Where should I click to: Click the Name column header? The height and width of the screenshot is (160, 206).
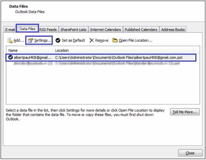click(x=29, y=51)
